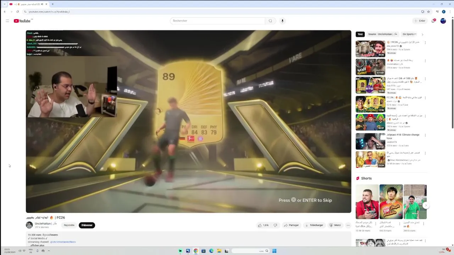Open the Chrome three-dot menu
The width and height of the screenshot is (454, 255).
coord(450,12)
